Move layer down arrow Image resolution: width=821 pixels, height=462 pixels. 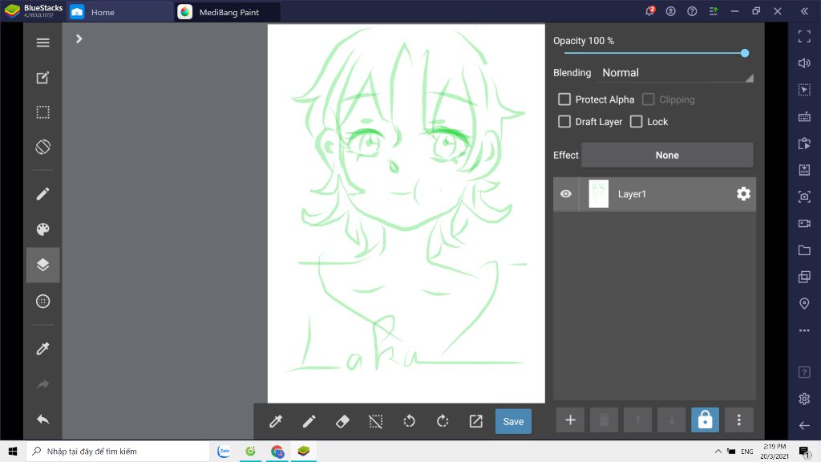coord(671,419)
